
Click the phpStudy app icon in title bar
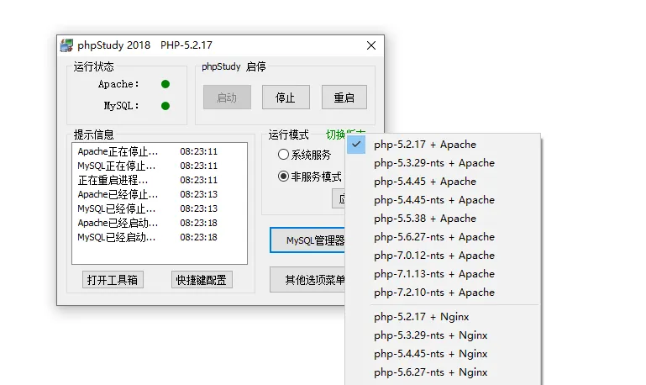pyautogui.click(x=66, y=45)
